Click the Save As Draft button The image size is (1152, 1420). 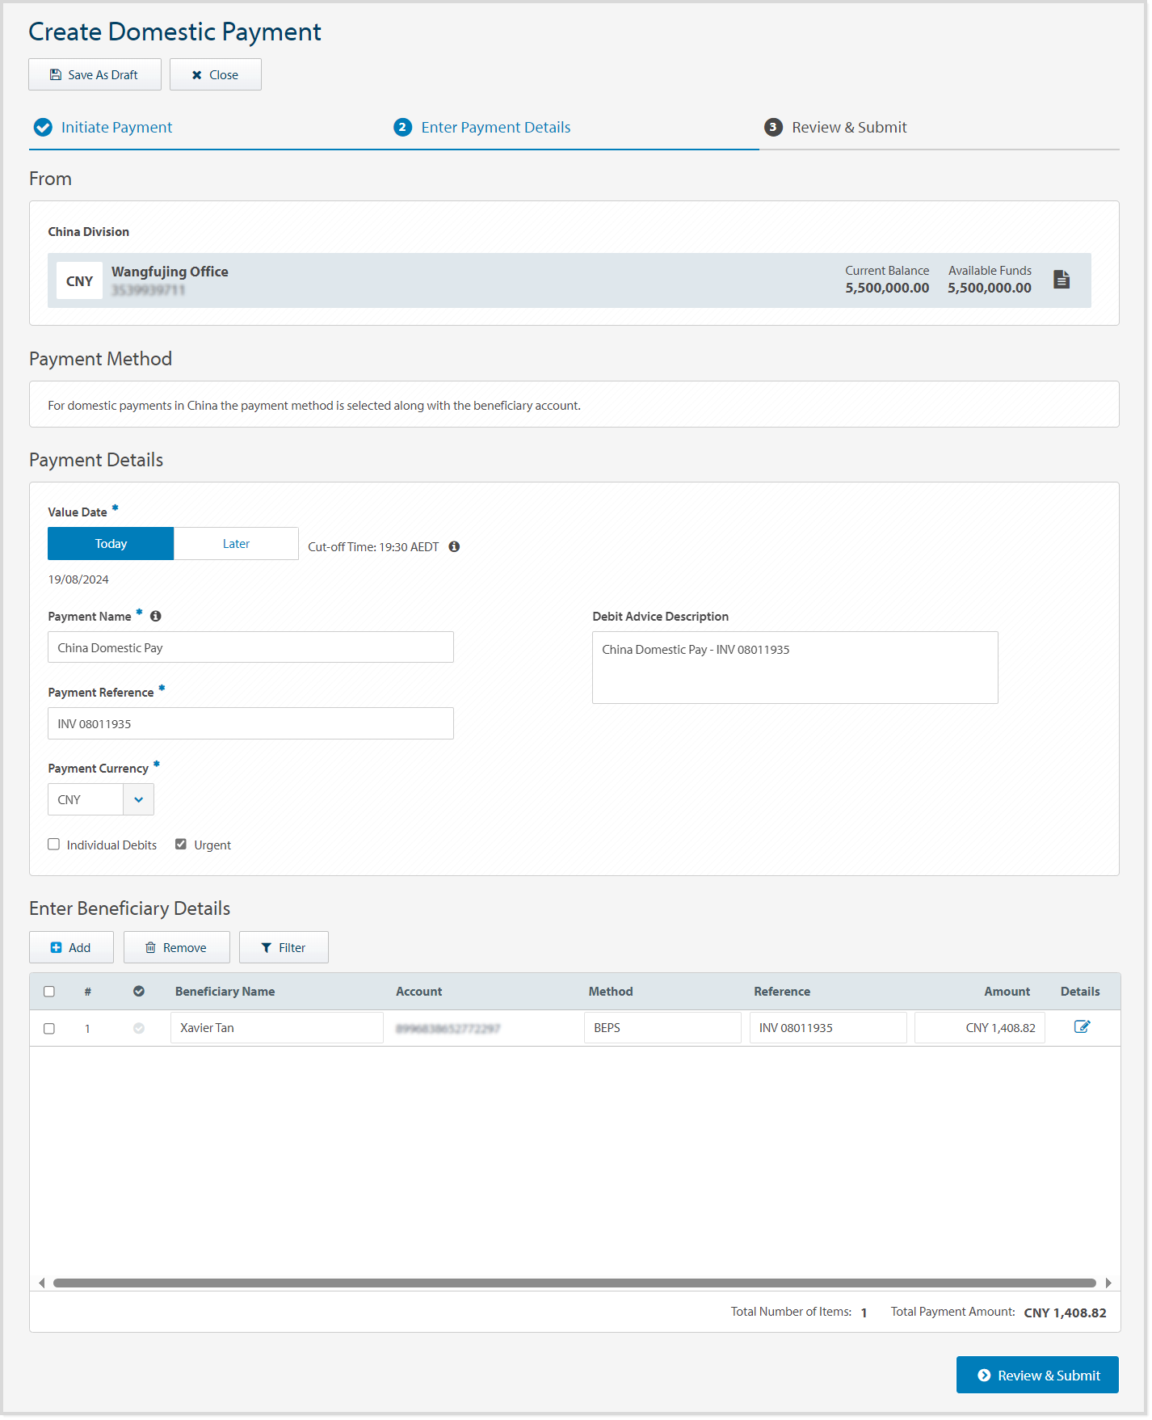[x=95, y=75]
